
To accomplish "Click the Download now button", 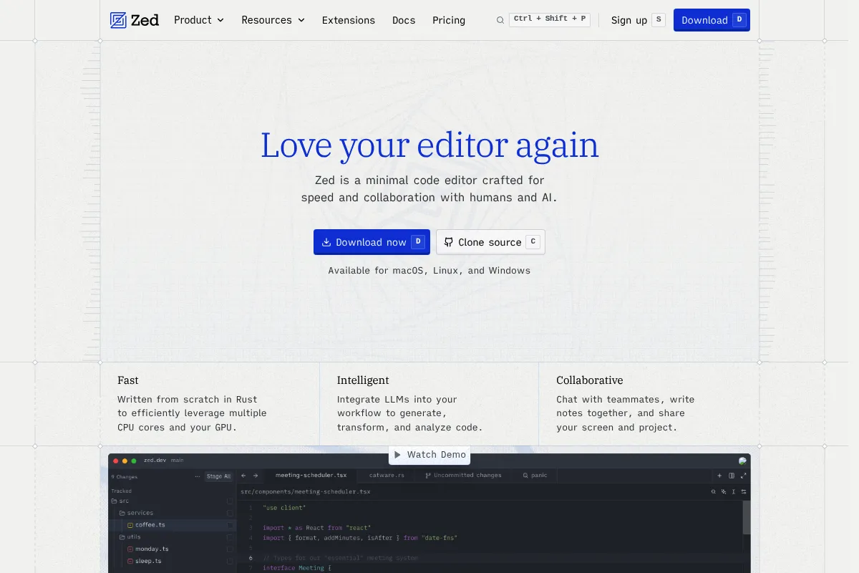I will [x=372, y=242].
